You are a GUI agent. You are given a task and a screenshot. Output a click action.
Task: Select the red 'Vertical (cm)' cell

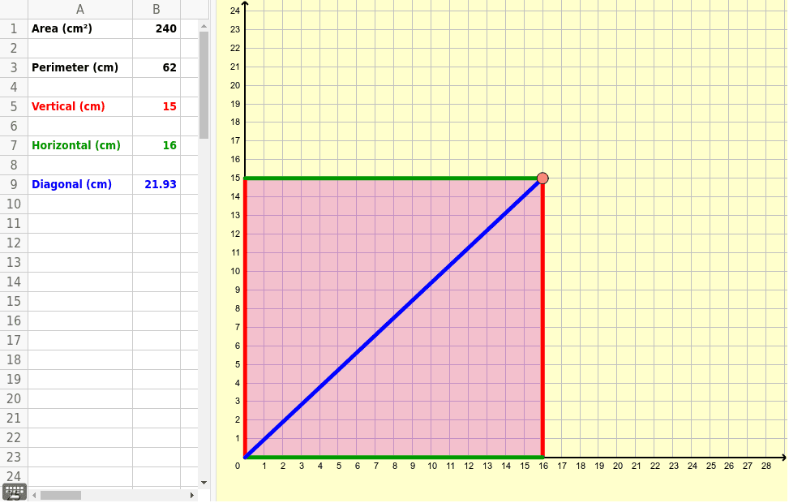pyautogui.click(x=80, y=107)
